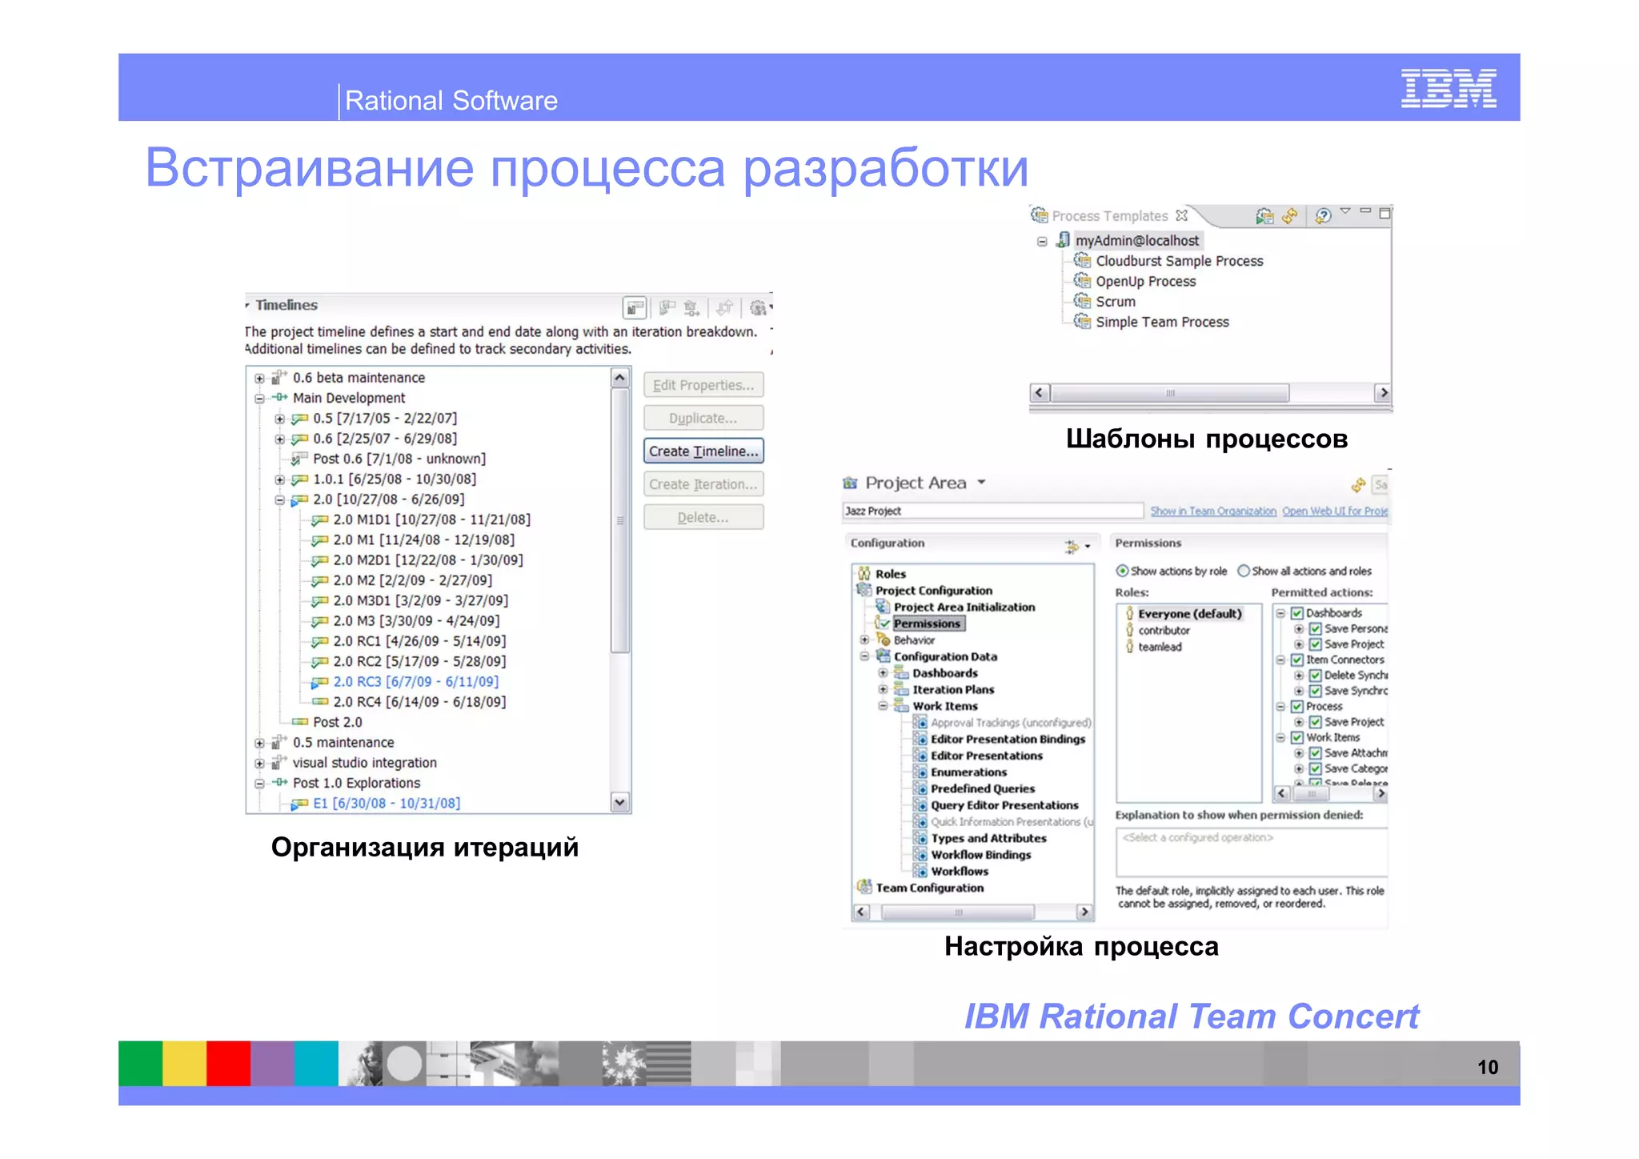
Task: Click Team Configuration icon
Action: 864,887
